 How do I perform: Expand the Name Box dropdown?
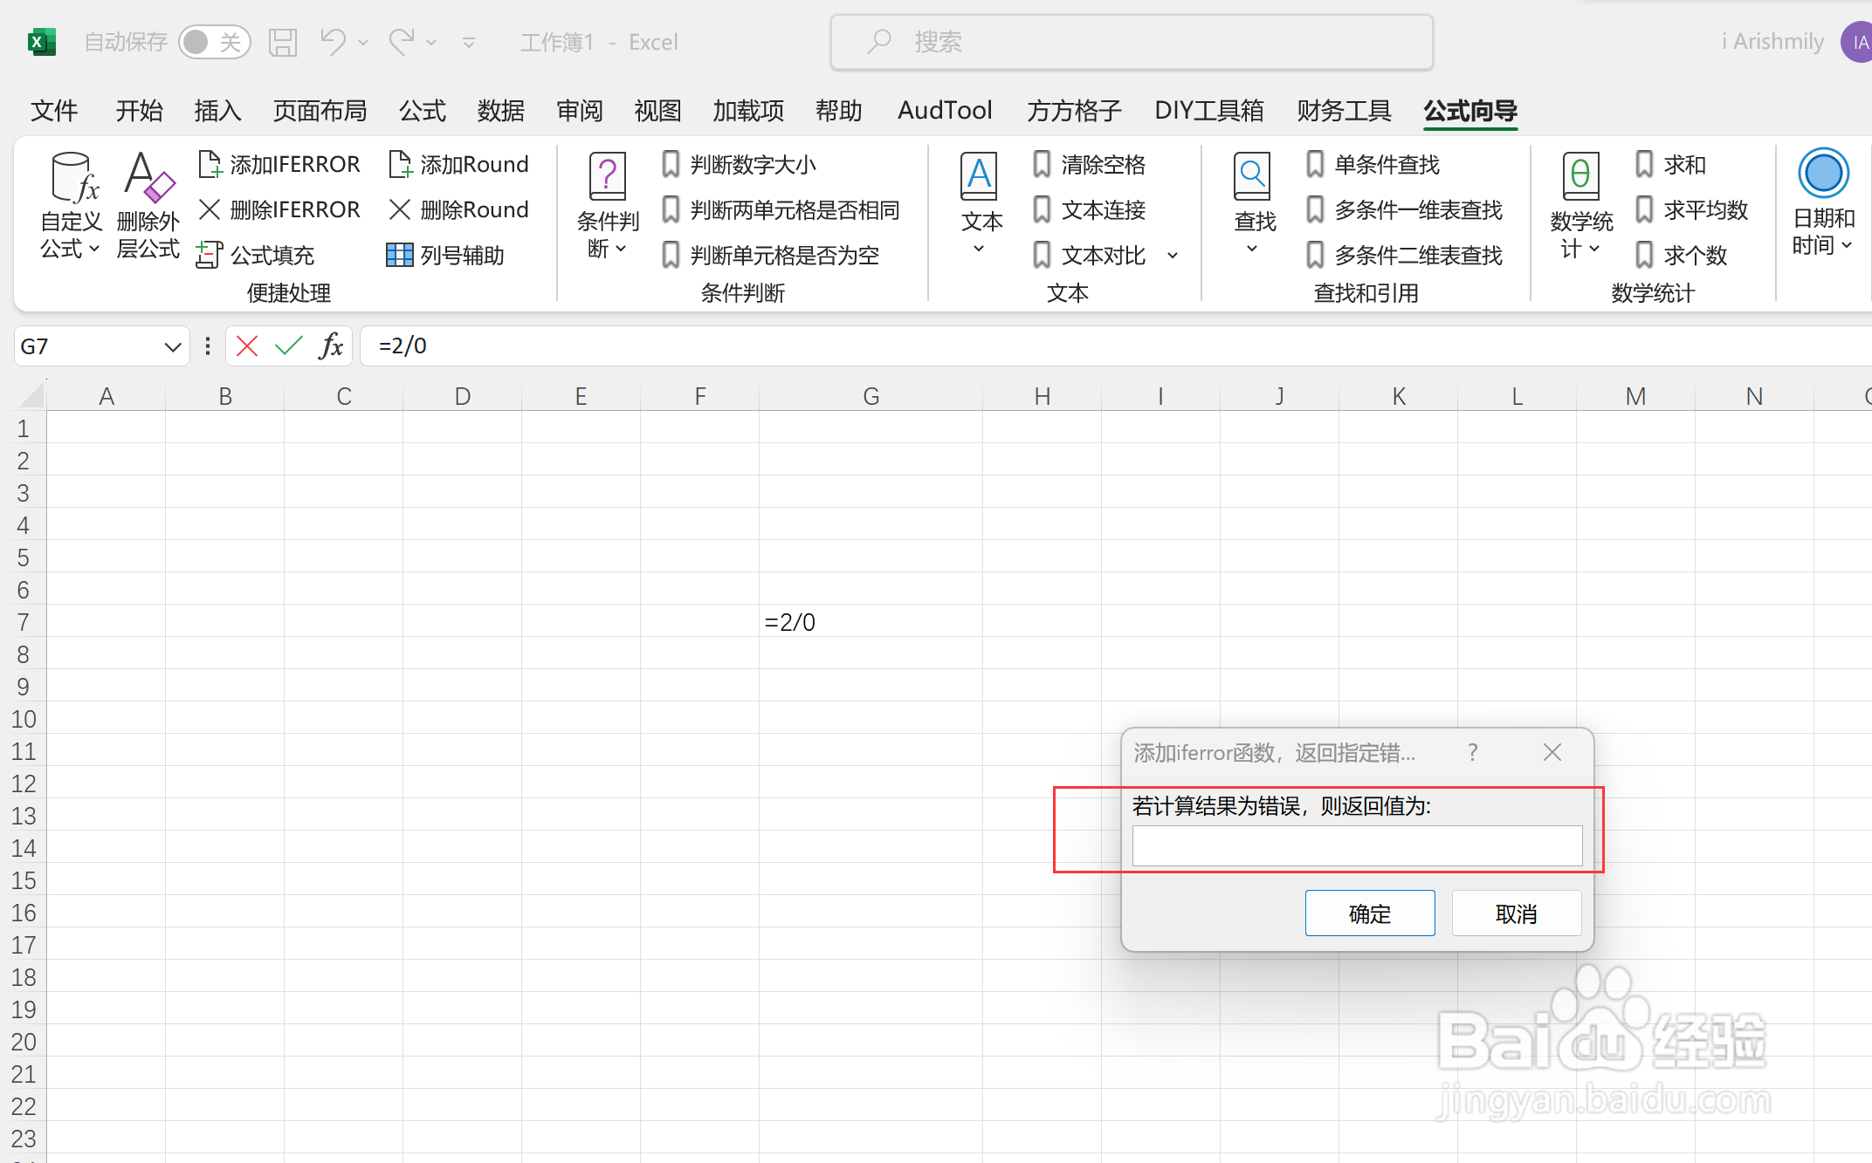point(172,346)
